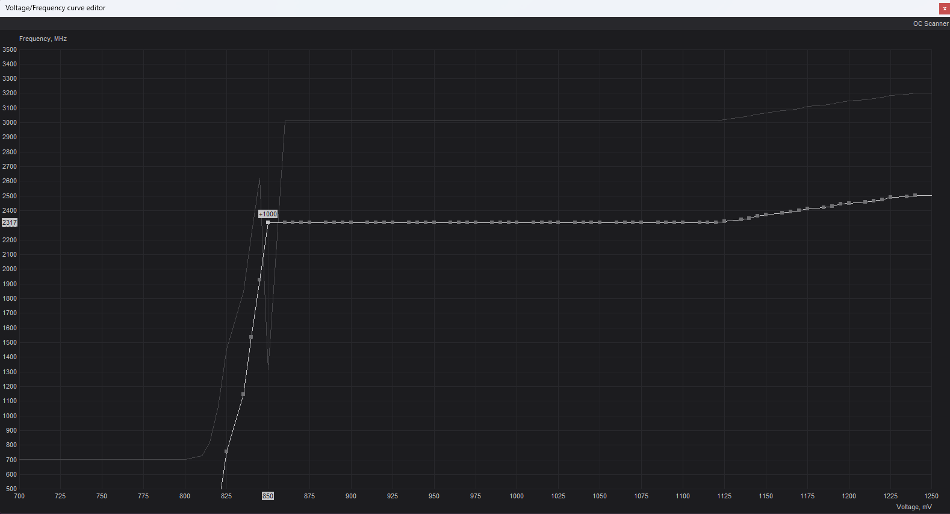950x514 pixels.
Task: Select the curve point near 1550 MHz frequency
Action: click(251, 337)
